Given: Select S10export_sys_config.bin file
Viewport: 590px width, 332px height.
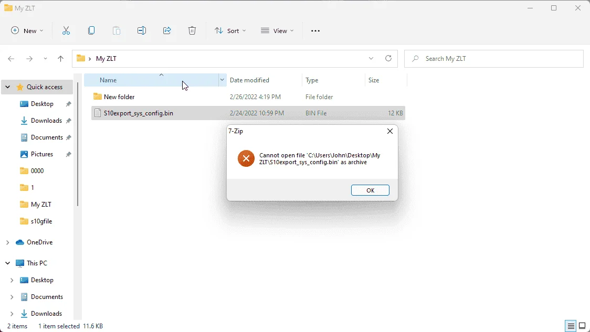Looking at the screenshot, I should click(248, 113).
